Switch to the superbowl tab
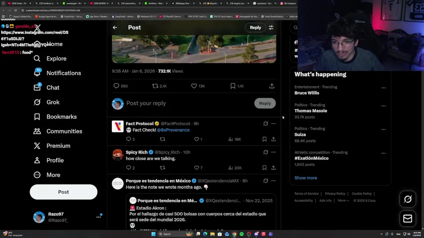 [x=264, y=3]
